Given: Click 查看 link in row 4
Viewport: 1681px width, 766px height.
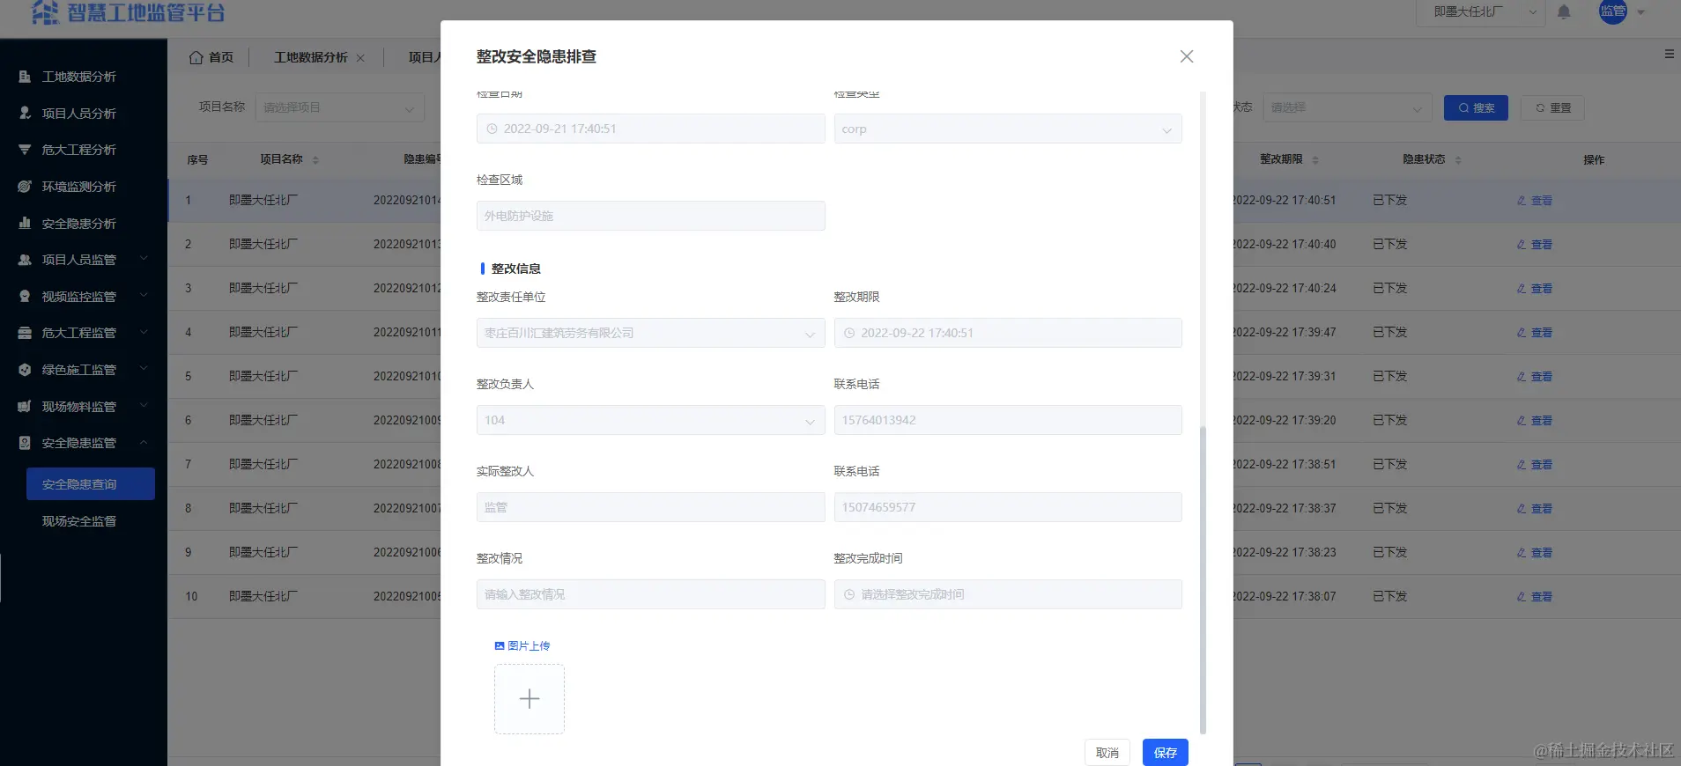Looking at the screenshot, I should click(1534, 333).
